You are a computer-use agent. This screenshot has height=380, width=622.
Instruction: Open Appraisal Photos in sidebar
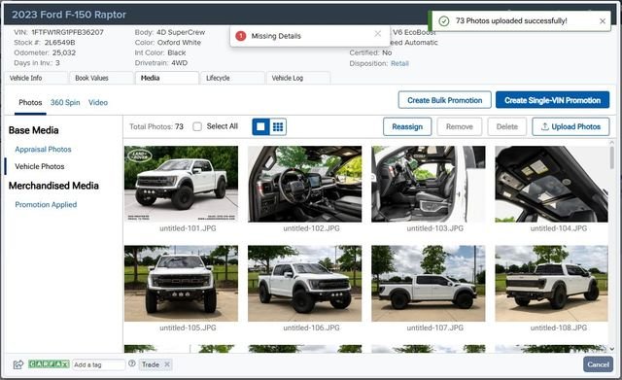pyautogui.click(x=43, y=149)
